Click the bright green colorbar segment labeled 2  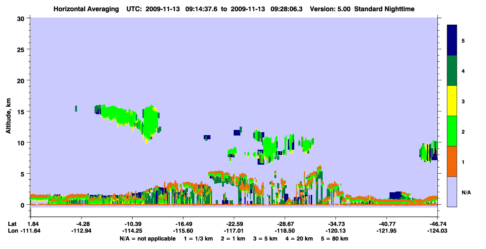tap(452, 131)
